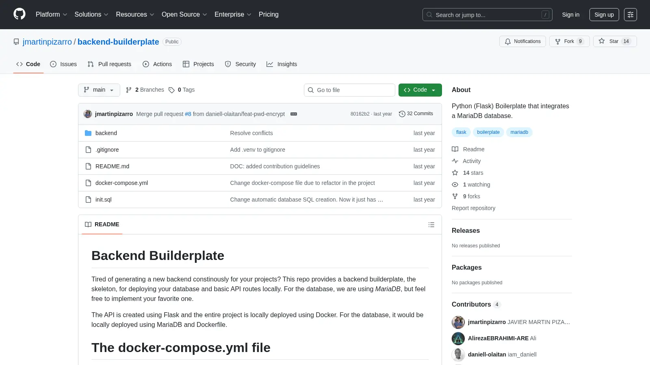650x365 pixels.
Task: Expand the Resources menu
Action: point(135,15)
